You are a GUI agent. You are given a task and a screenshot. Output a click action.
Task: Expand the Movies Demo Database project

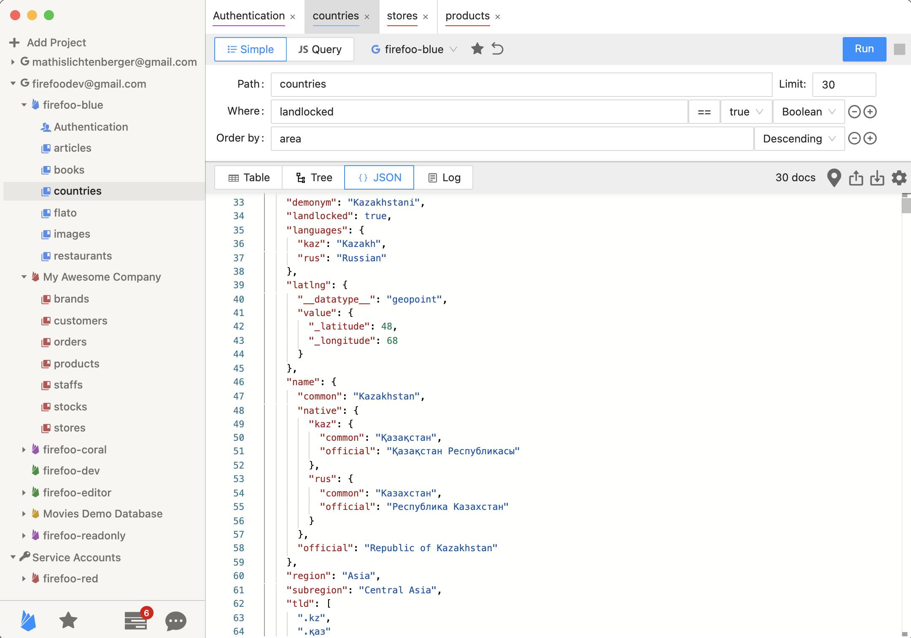click(22, 514)
